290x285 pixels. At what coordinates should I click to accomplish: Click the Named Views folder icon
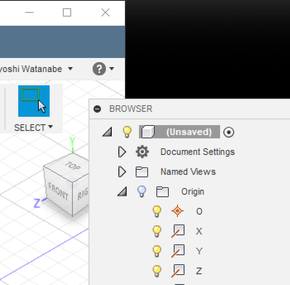pyautogui.click(x=142, y=172)
